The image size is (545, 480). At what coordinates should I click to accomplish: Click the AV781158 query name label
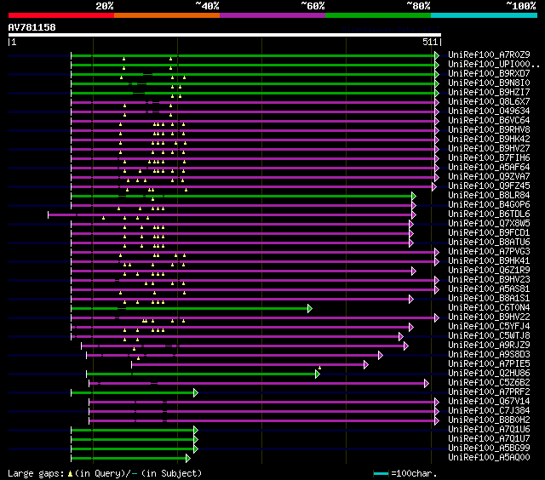32,27
